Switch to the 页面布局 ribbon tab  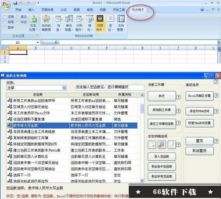click(47, 10)
